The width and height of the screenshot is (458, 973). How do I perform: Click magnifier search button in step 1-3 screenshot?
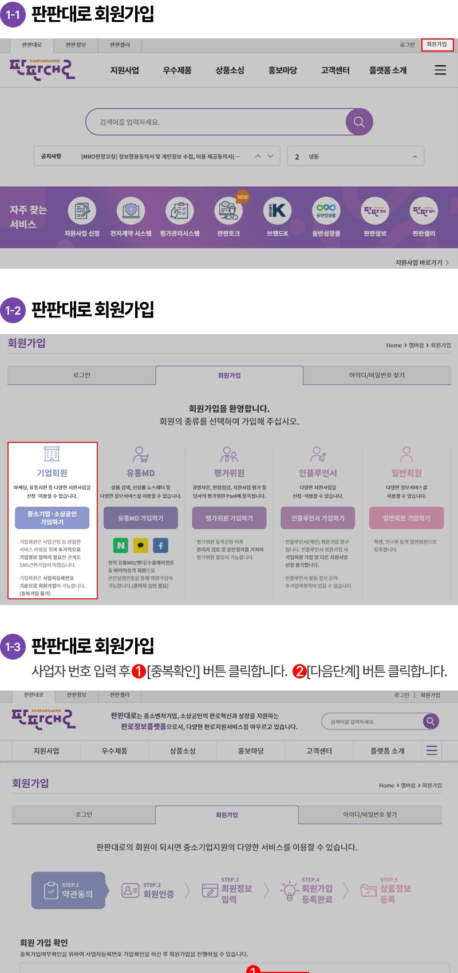(431, 721)
